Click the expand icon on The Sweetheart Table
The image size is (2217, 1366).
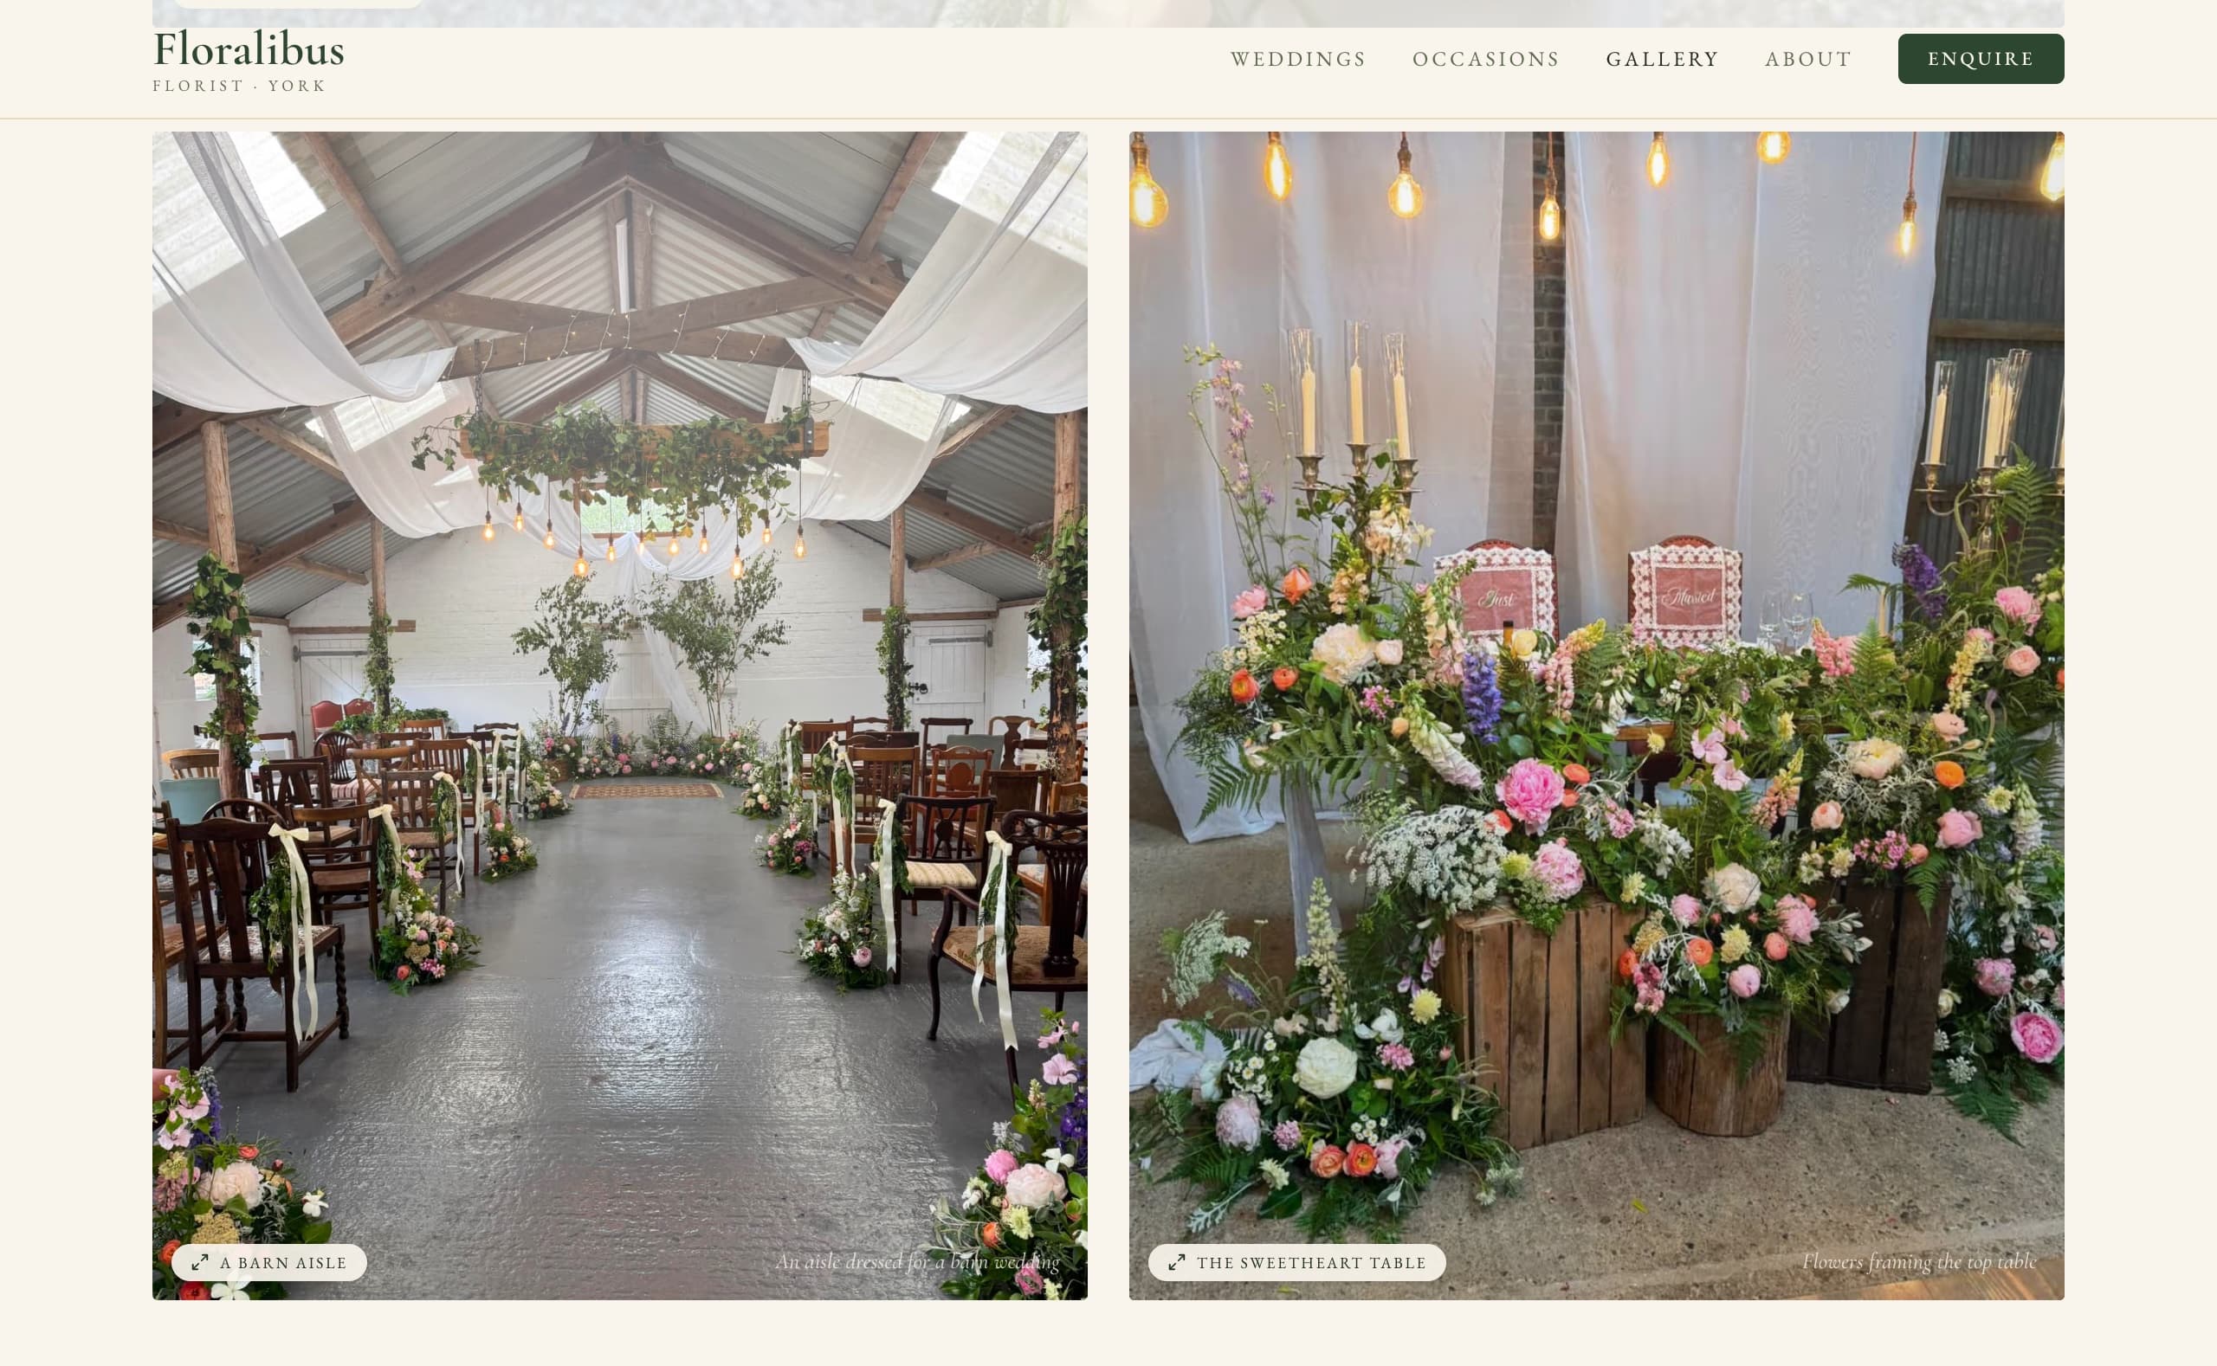(x=1176, y=1262)
